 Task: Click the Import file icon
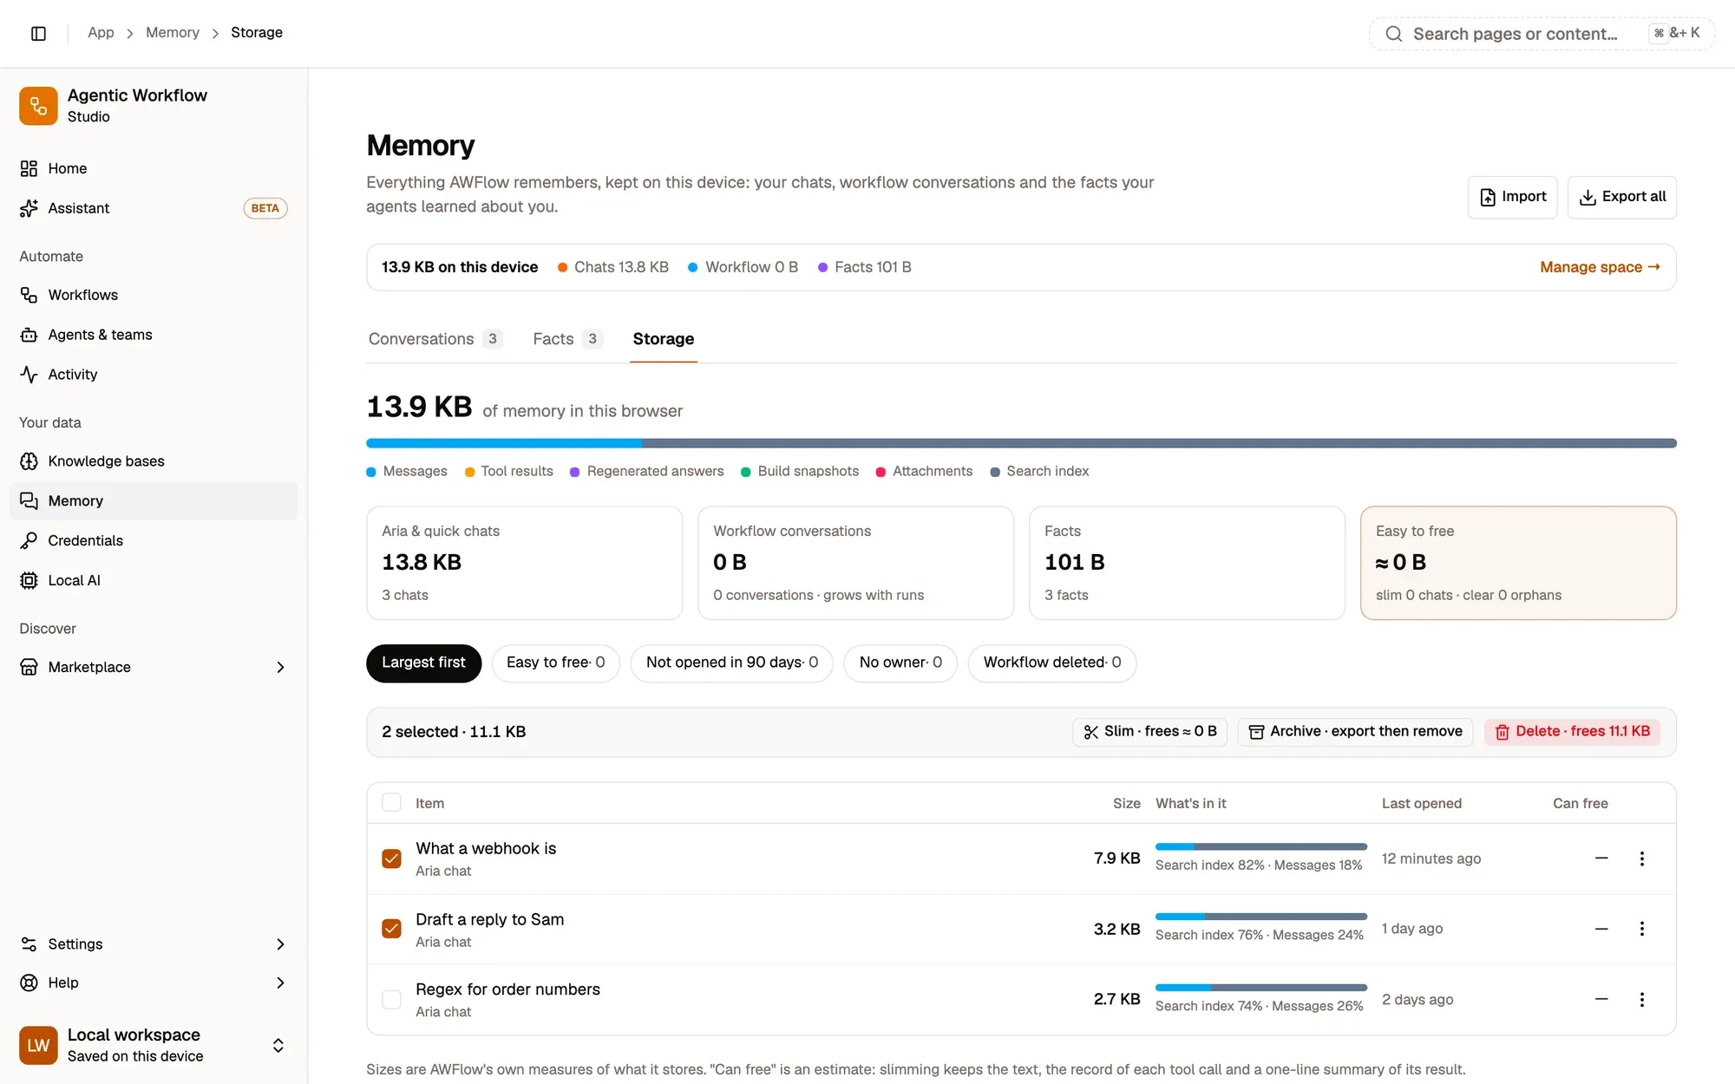(1488, 198)
